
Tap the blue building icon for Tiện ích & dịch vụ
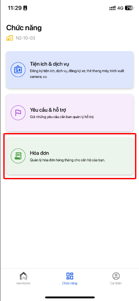click(x=18, y=70)
